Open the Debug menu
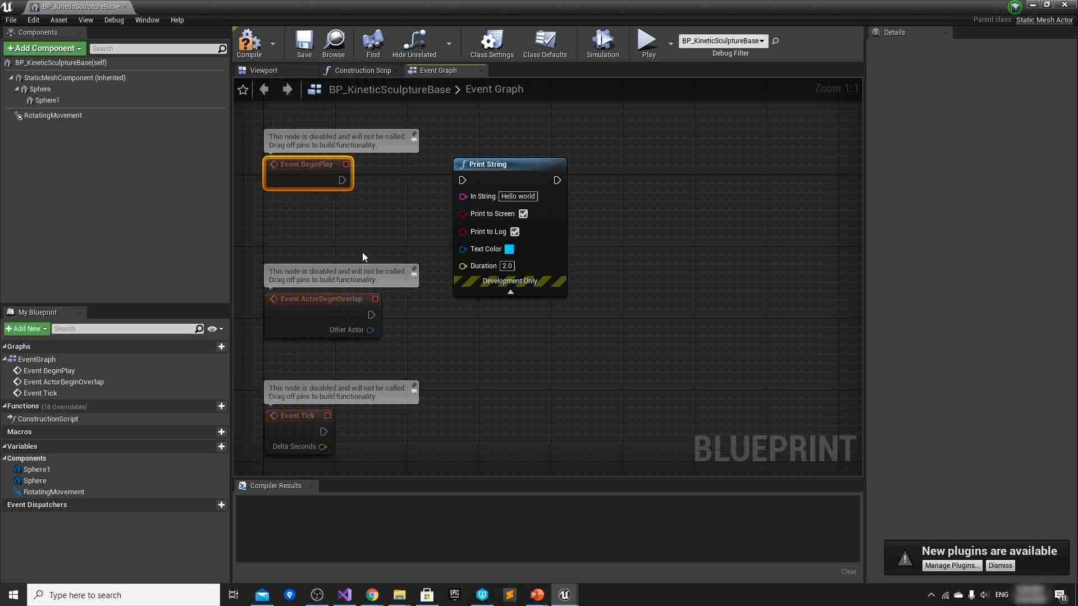Screen dimensions: 1078x606 point(114,20)
